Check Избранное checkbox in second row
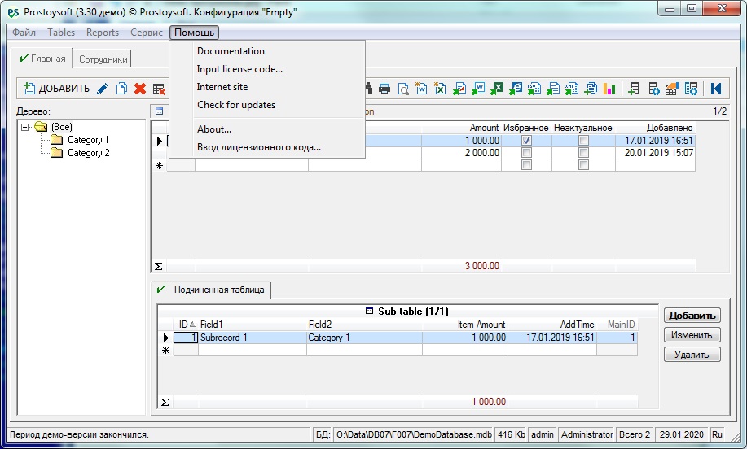This screenshot has width=747, height=449. click(x=526, y=153)
